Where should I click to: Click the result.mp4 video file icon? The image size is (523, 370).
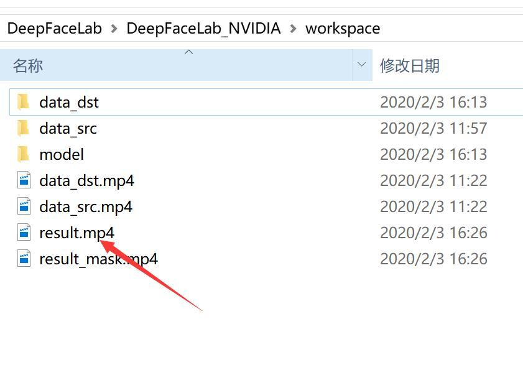[24, 232]
